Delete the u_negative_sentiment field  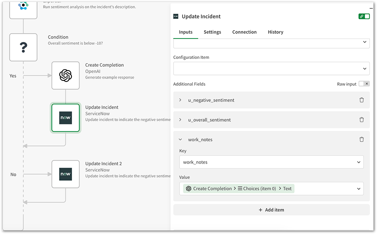[x=362, y=100]
